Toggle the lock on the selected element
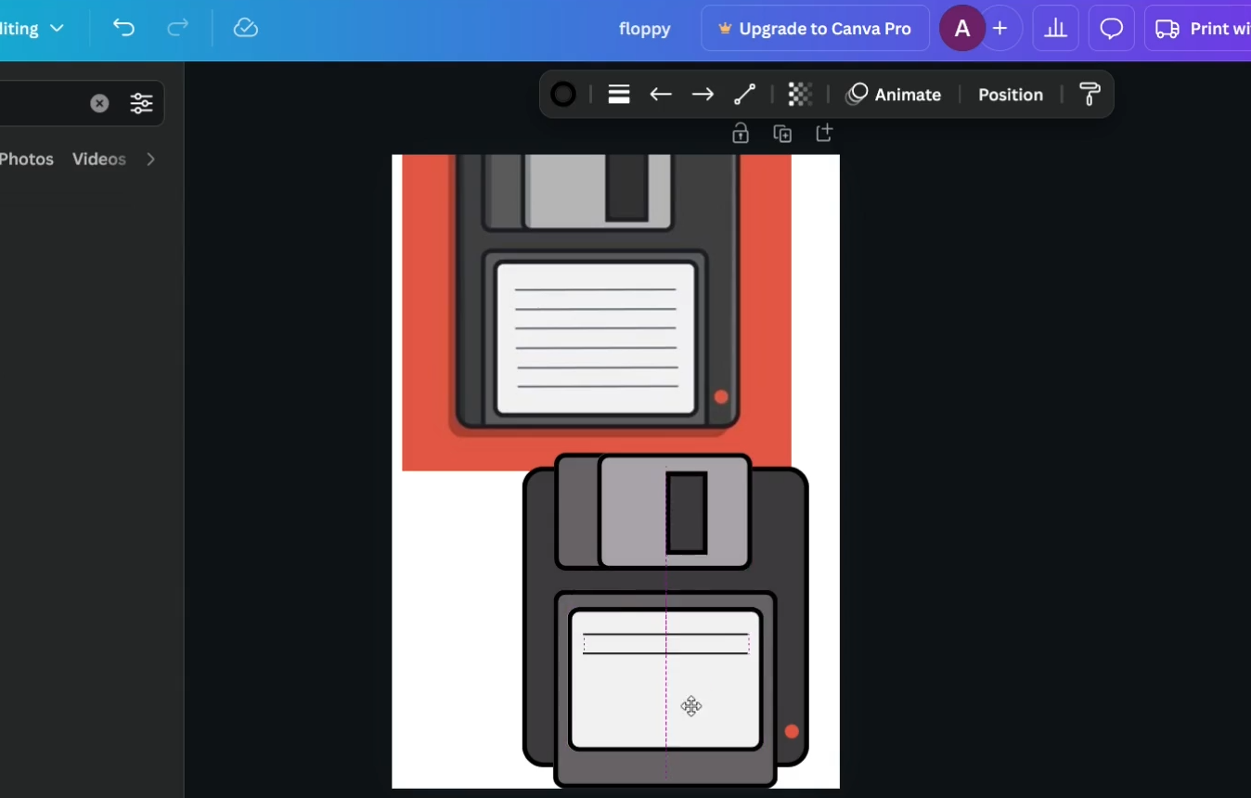This screenshot has width=1251, height=798. 740,133
